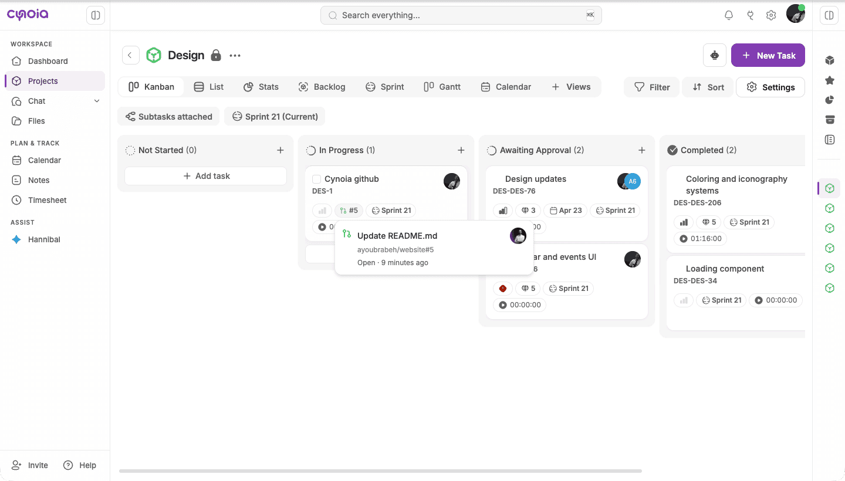845x481 pixels.
Task: Open Timesheet in sidebar
Action: [x=55, y=200]
